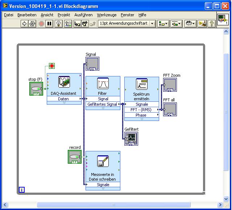This screenshot has width=232, height=210.
Task: Select the DAQ-Assistent express VI icon
Action: (64, 82)
